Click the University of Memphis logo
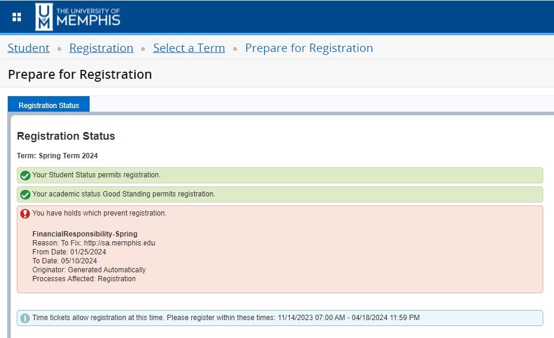This screenshot has height=338, width=554. (78, 17)
